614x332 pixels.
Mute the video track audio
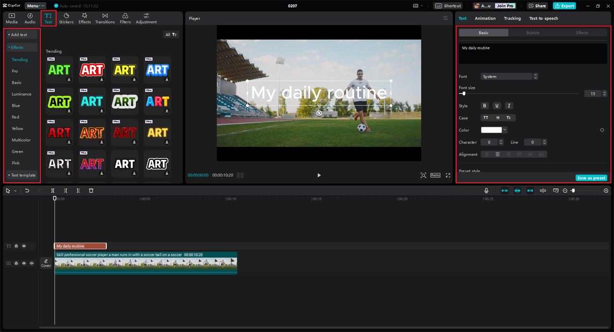[32, 263]
